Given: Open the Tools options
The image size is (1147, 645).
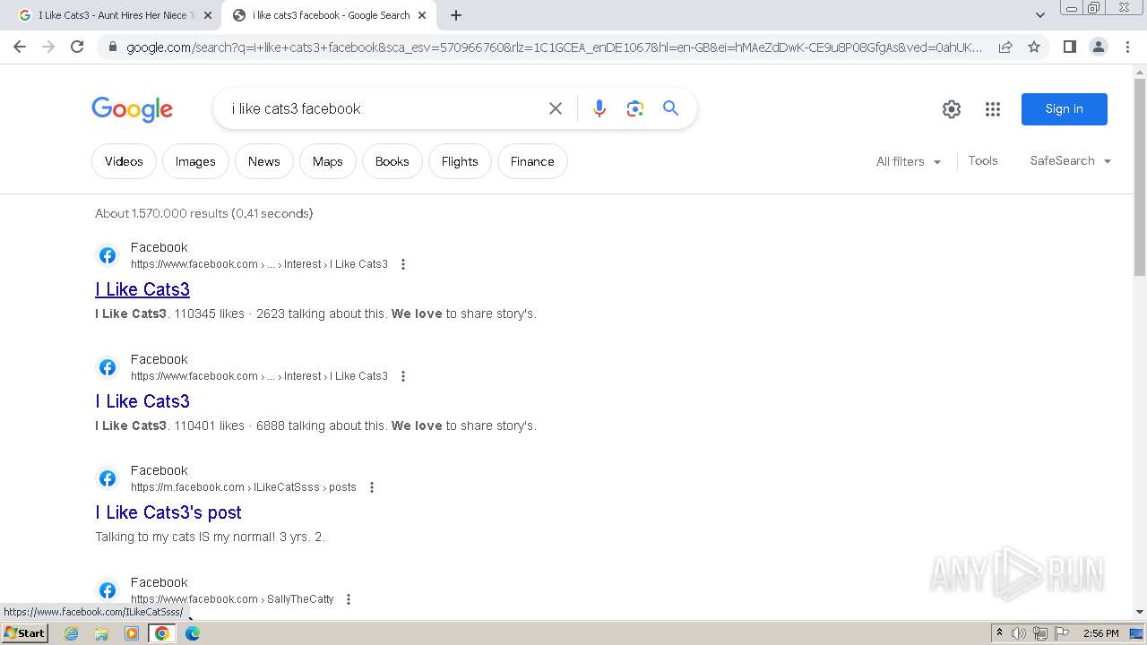Looking at the screenshot, I should (983, 160).
